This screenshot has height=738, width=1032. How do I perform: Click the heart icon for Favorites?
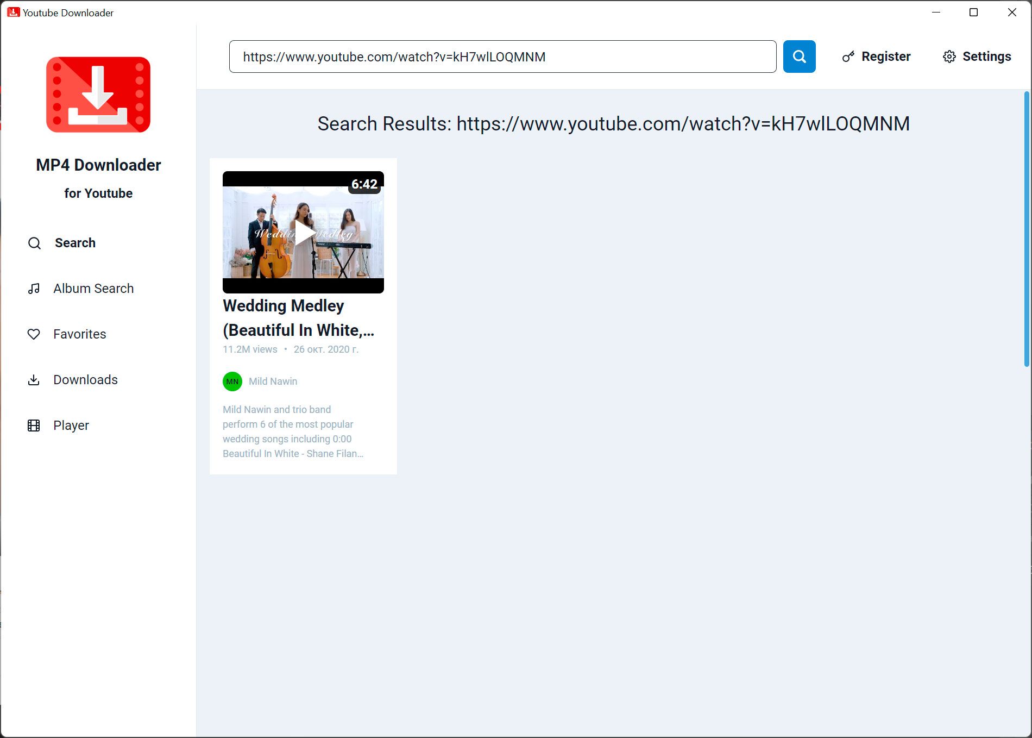(34, 334)
